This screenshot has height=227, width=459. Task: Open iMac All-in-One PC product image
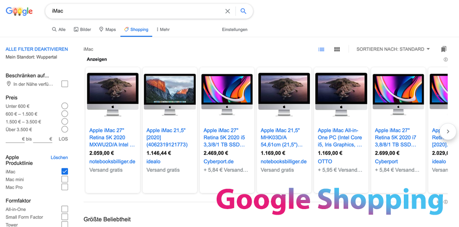coord(341,94)
